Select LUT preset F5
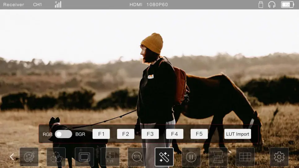 coord(199,134)
